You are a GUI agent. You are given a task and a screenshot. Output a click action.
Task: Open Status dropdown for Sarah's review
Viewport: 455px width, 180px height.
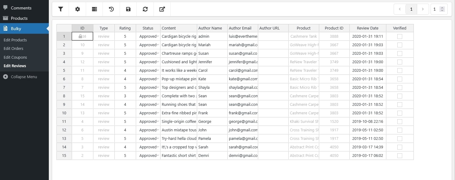(x=158, y=147)
